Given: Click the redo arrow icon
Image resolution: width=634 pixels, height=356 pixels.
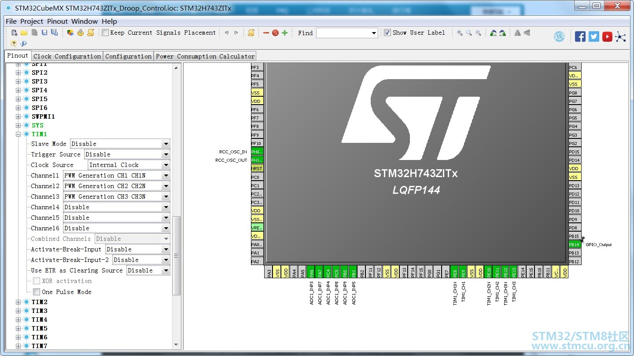Looking at the screenshot, I should click(236, 33).
